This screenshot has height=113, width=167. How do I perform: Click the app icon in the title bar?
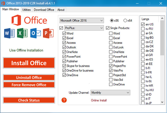(x=3, y=3)
